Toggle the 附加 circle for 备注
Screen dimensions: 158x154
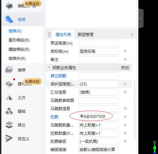tap(125, 59)
